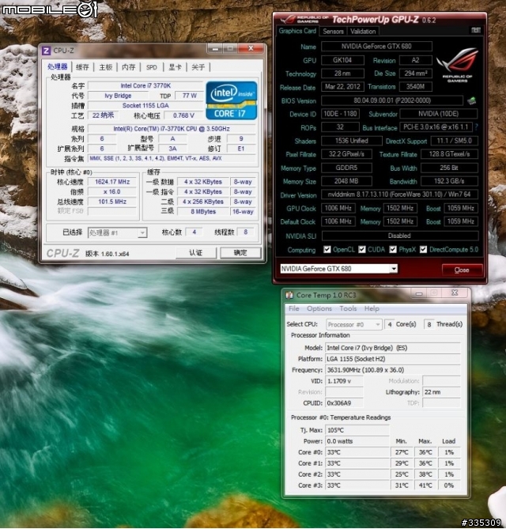Open the processor selection dropdown in CPU-Z
The height and width of the screenshot is (529, 506).
[x=142, y=232]
